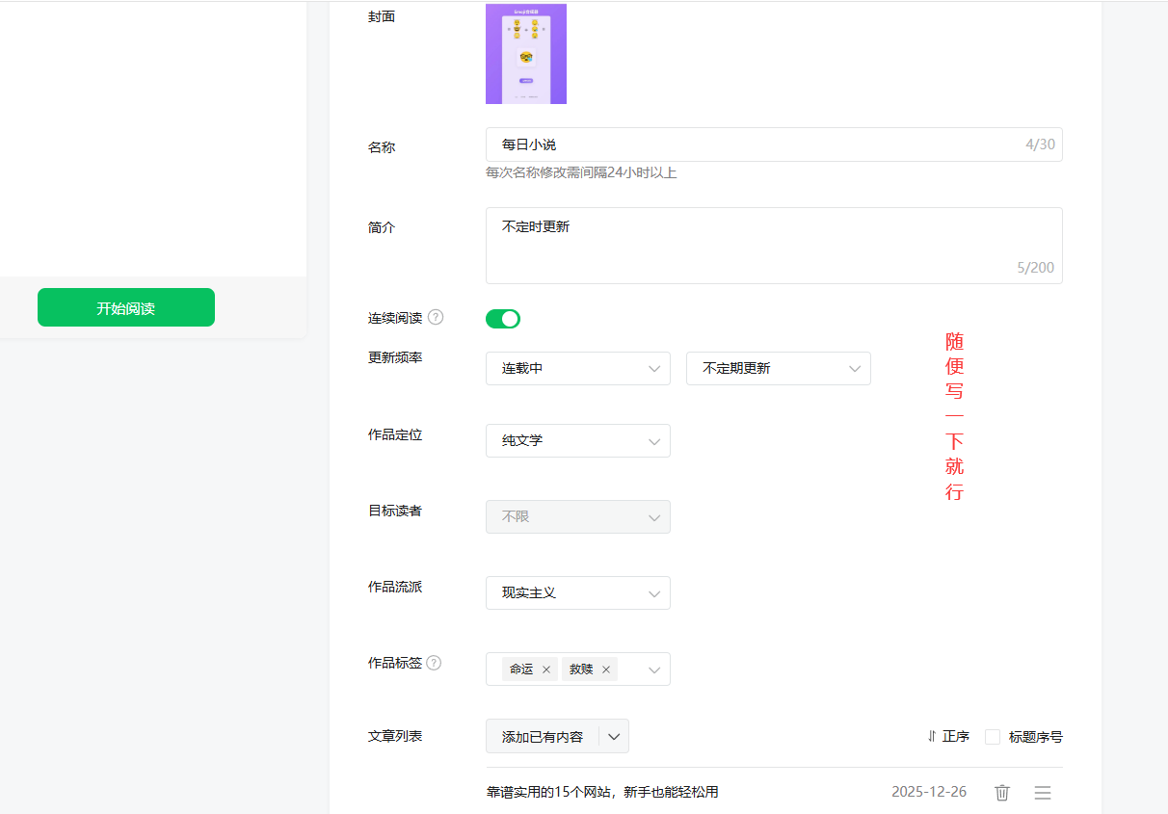This screenshot has height=814, width=1168.
Task: Open the 不定期更新 frequency dropdown
Action: pyautogui.click(x=778, y=368)
